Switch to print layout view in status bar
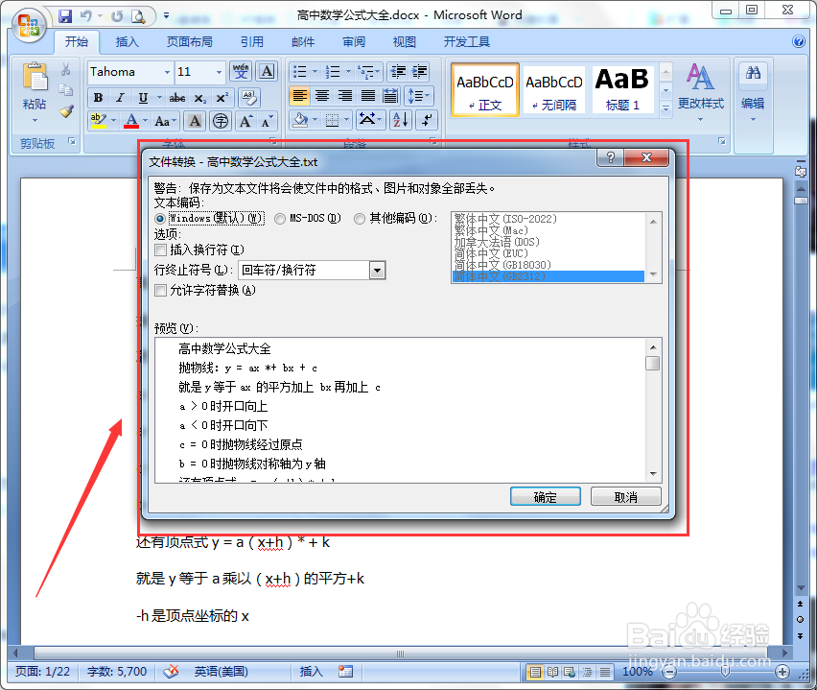Viewport: 817px width, 690px height. click(535, 672)
